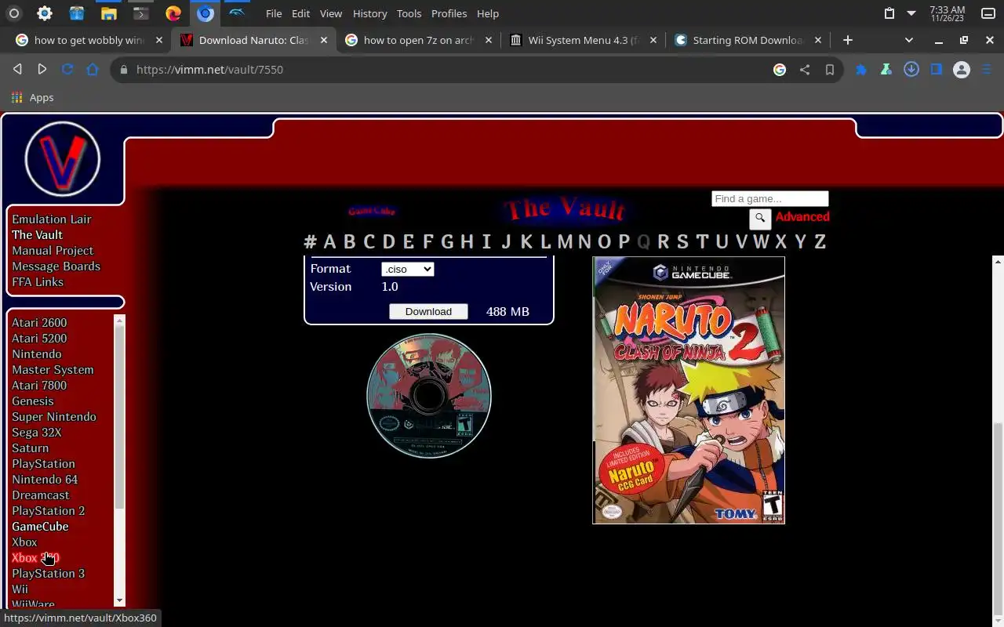Switch to the Wii System Menu 4.3 tab
Viewport: 1004px width, 627px height.
(x=584, y=40)
